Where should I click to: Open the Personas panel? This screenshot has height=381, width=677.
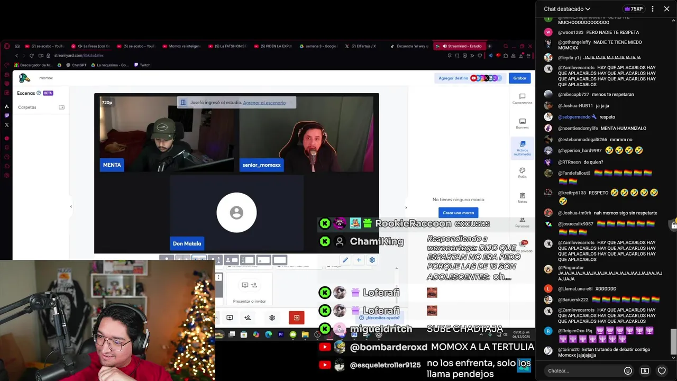[522, 222]
